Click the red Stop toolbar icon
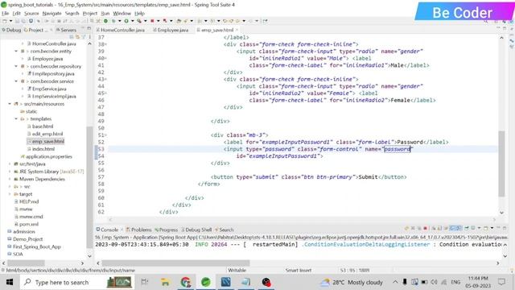This screenshot has height=290, width=515. [x=152, y=21]
